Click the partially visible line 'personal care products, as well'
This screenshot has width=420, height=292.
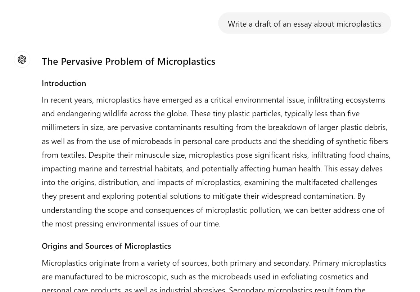click(x=204, y=289)
